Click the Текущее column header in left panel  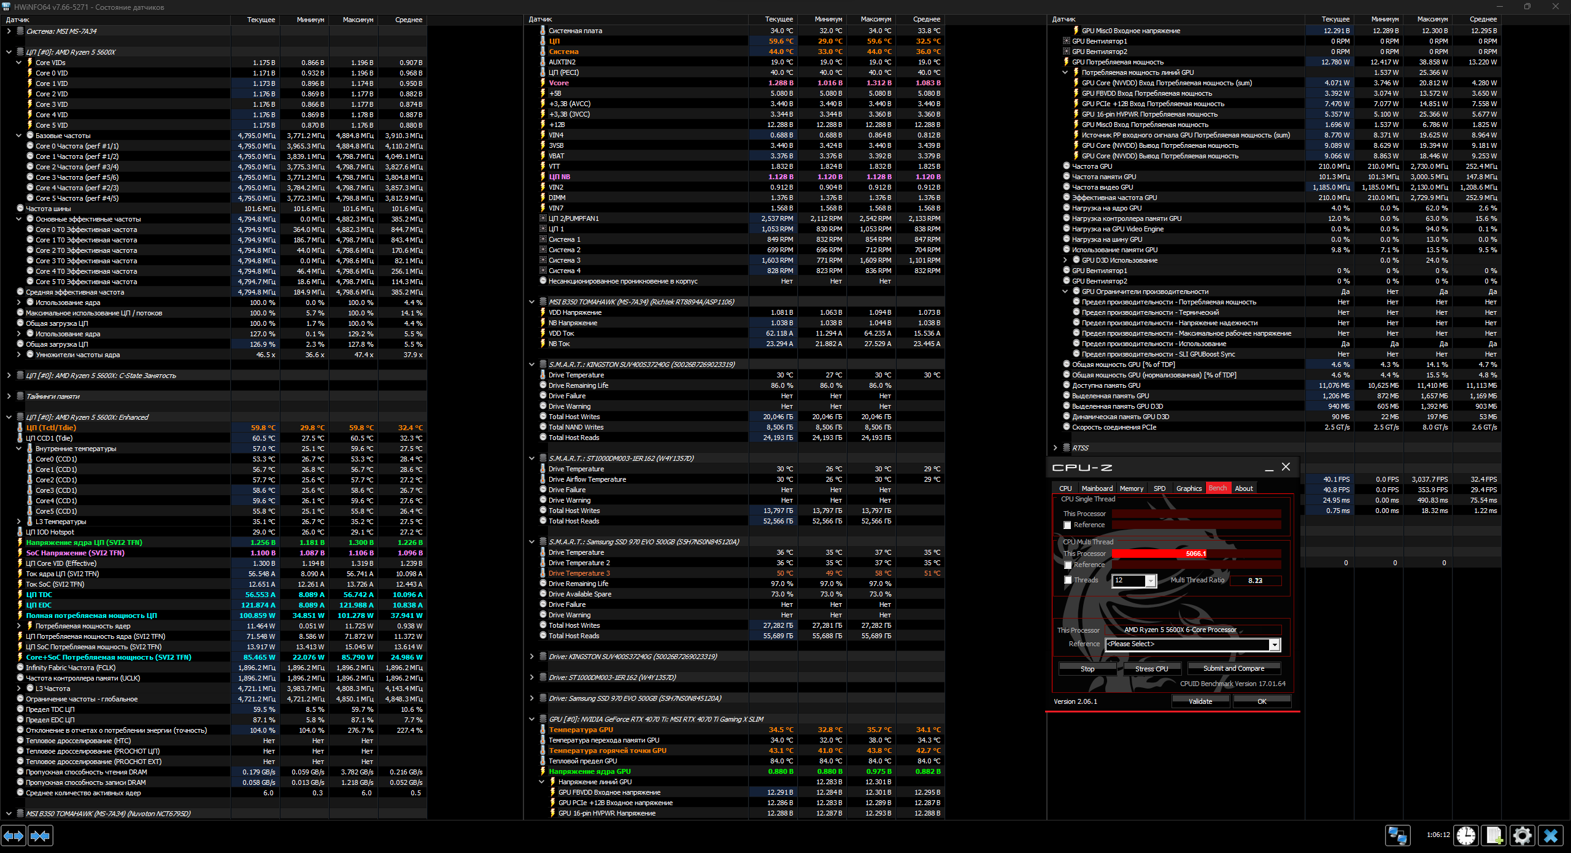[261, 20]
